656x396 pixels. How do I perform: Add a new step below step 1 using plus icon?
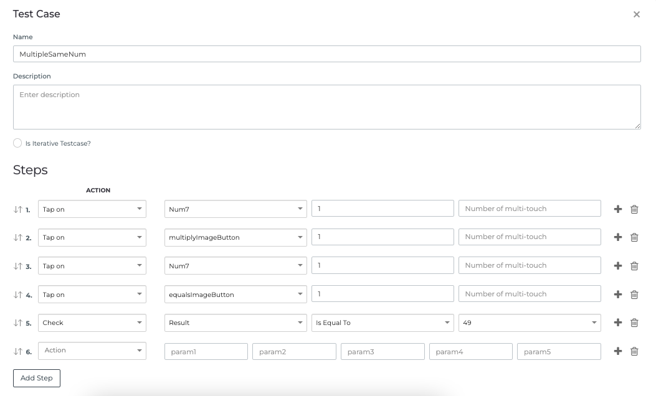click(617, 209)
